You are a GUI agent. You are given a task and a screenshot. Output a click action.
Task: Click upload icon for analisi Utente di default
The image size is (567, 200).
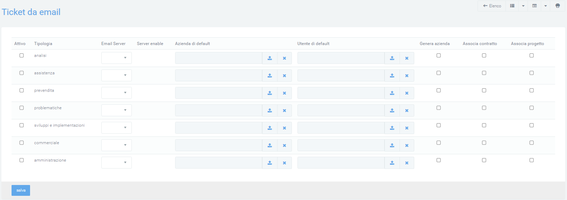tap(392, 58)
